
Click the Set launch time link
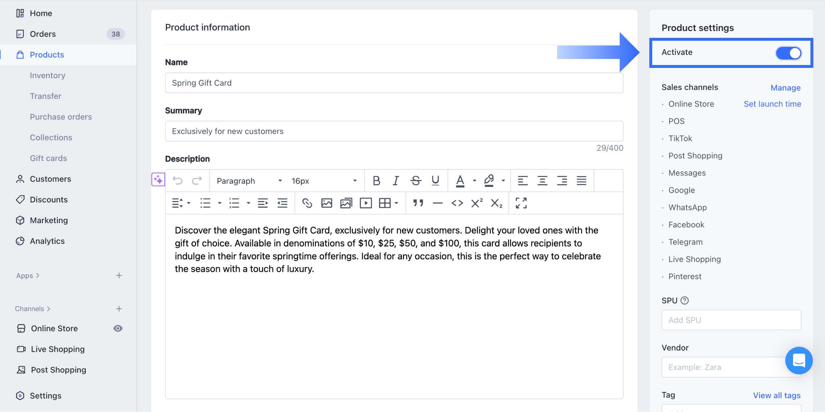[x=772, y=104]
